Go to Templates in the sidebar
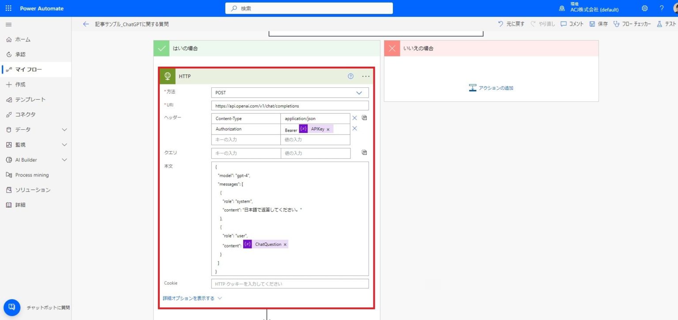The width and height of the screenshot is (678, 320). tap(30, 99)
